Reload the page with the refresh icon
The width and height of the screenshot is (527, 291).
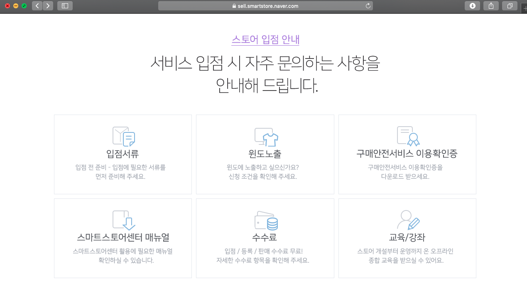(368, 6)
